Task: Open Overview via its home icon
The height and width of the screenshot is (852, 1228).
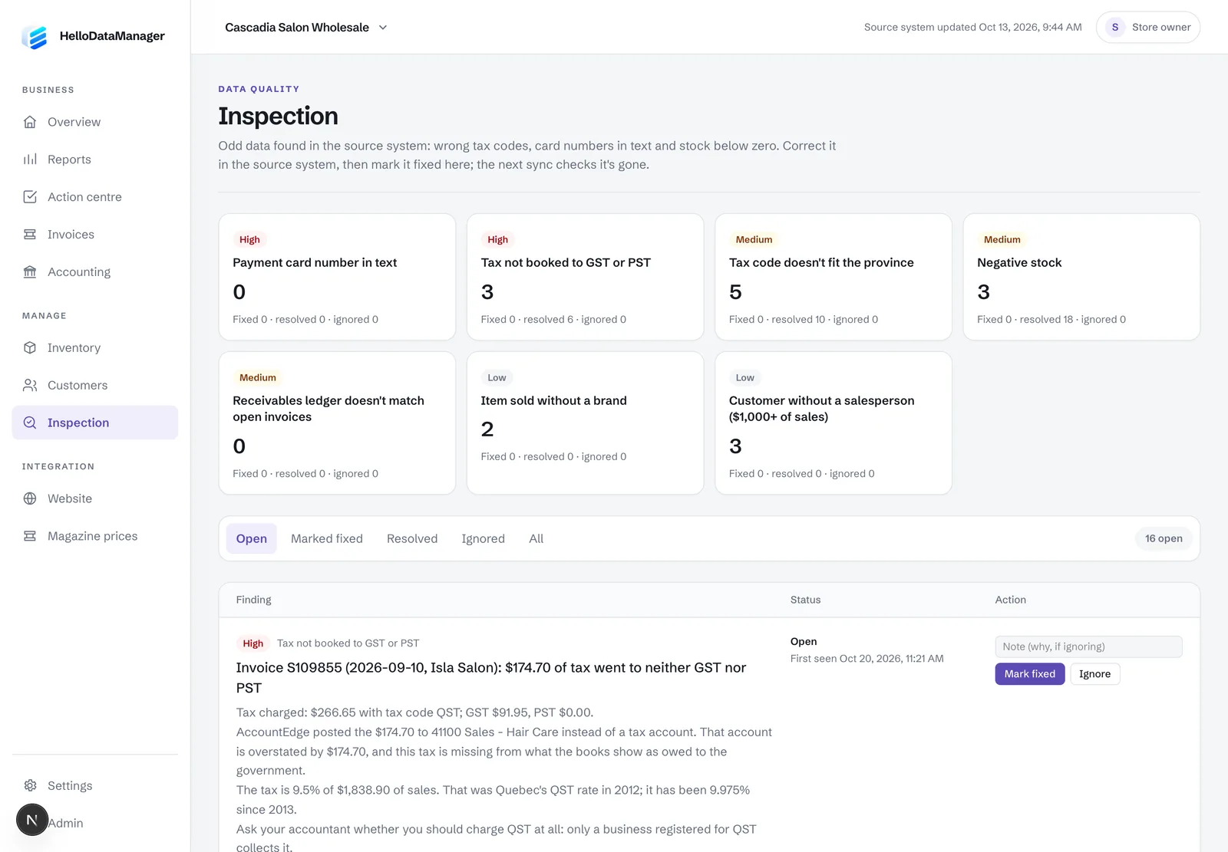Action: click(30, 122)
